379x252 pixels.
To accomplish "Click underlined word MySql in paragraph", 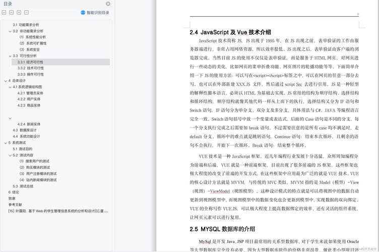I will click(x=205, y=241).
